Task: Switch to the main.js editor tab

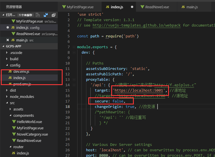Action: [190, 7]
